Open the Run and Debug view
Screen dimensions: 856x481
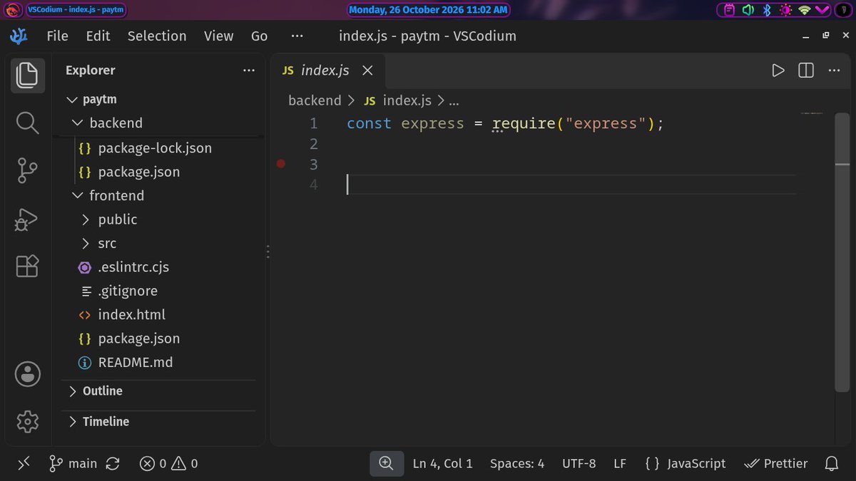(x=27, y=219)
